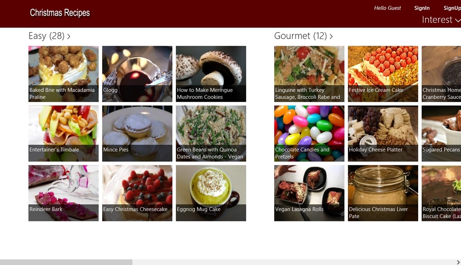Open the Entertainer's Timbale recipe
Screen dimensions: 461x265
click(63, 133)
